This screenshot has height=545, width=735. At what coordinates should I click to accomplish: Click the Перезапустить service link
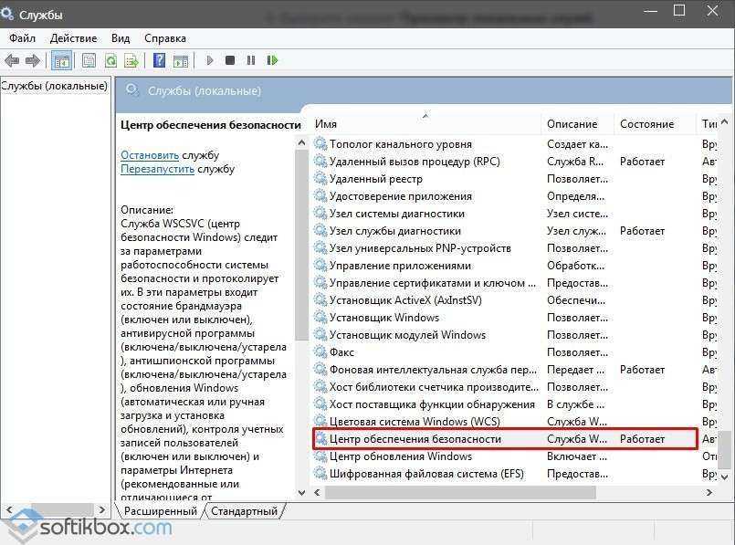click(x=157, y=169)
